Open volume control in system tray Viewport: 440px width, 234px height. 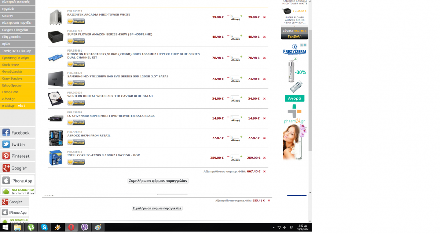click(x=285, y=227)
